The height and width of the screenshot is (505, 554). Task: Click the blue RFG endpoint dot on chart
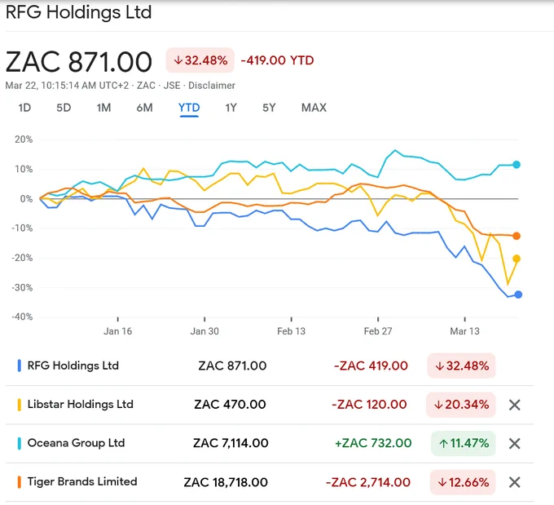coord(518,295)
